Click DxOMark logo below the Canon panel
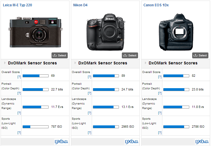211x146 pixels. [202, 142]
